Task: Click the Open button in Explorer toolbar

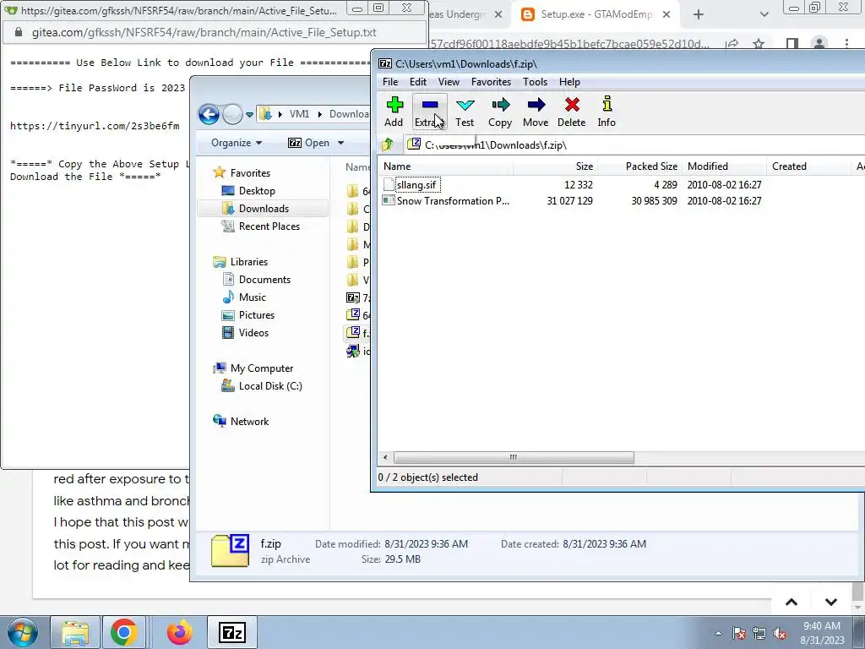Action: [308, 143]
